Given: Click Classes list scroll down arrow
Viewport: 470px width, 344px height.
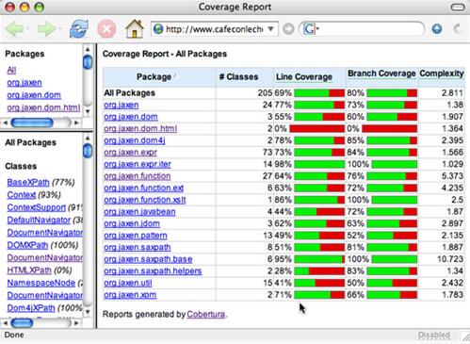Looking at the screenshot, I should tap(88, 312).
